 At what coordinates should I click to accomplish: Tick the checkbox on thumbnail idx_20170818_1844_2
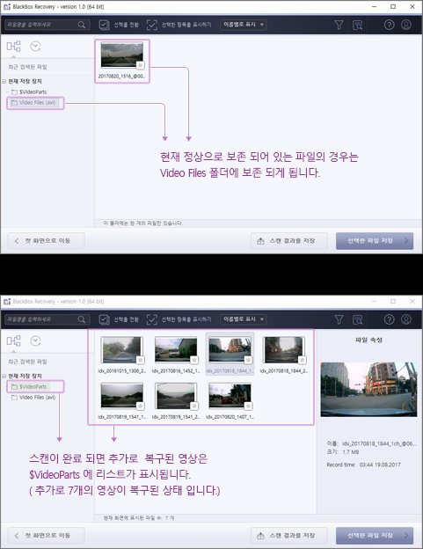pos(302,360)
